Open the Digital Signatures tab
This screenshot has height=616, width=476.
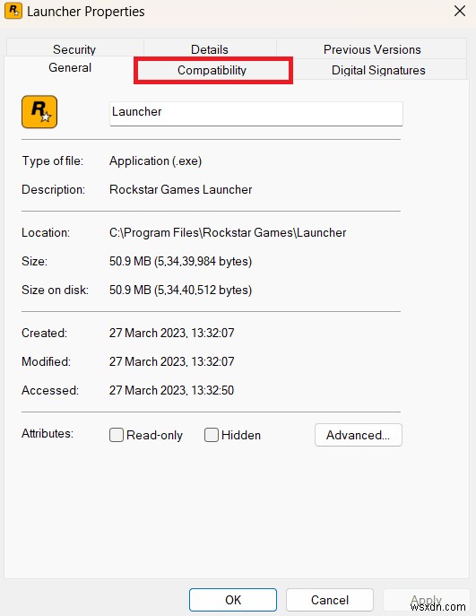pos(378,70)
